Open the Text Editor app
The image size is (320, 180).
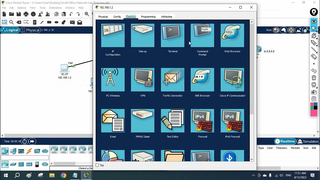pos(172,121)
